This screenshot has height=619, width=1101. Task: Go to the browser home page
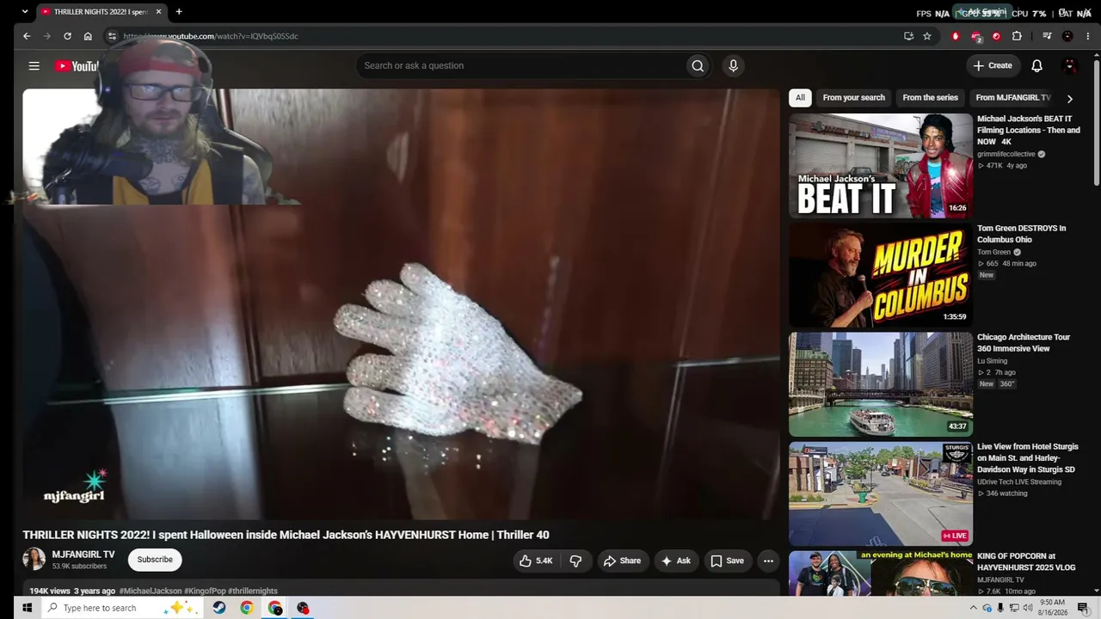click(88, 36)
